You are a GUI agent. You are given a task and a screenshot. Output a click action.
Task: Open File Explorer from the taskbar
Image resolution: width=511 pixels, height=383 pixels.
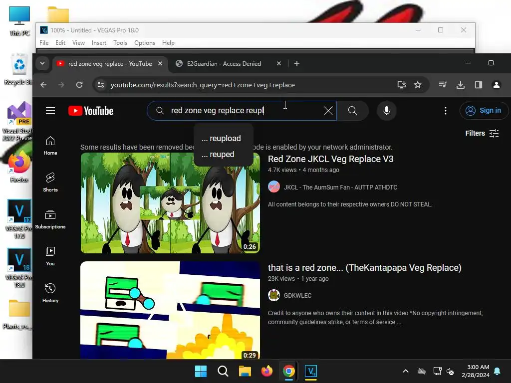coord(245,371)
